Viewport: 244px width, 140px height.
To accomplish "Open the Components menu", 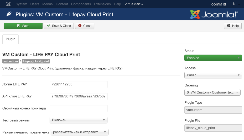I will [x=81, y=4].
